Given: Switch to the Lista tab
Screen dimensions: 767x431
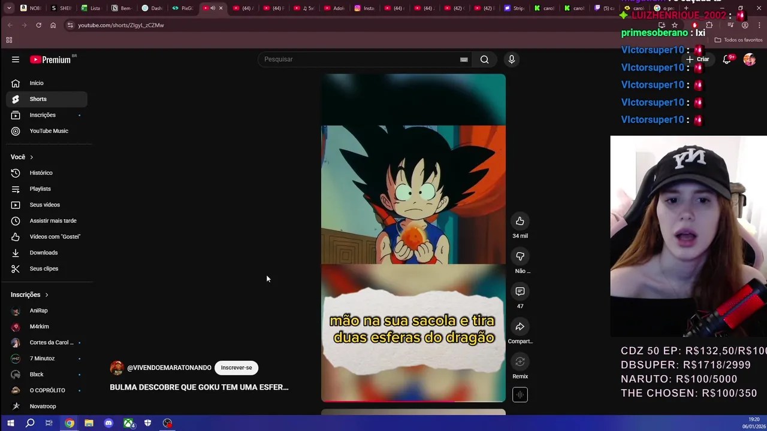Looking at the screenshot, I should click(91, 8).
